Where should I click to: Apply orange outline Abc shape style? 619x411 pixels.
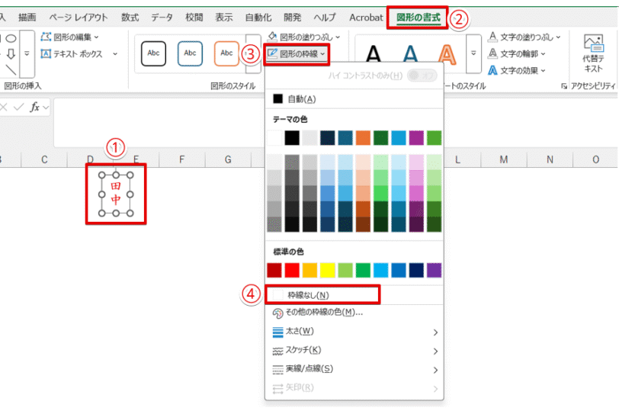(x=226, y=53)
